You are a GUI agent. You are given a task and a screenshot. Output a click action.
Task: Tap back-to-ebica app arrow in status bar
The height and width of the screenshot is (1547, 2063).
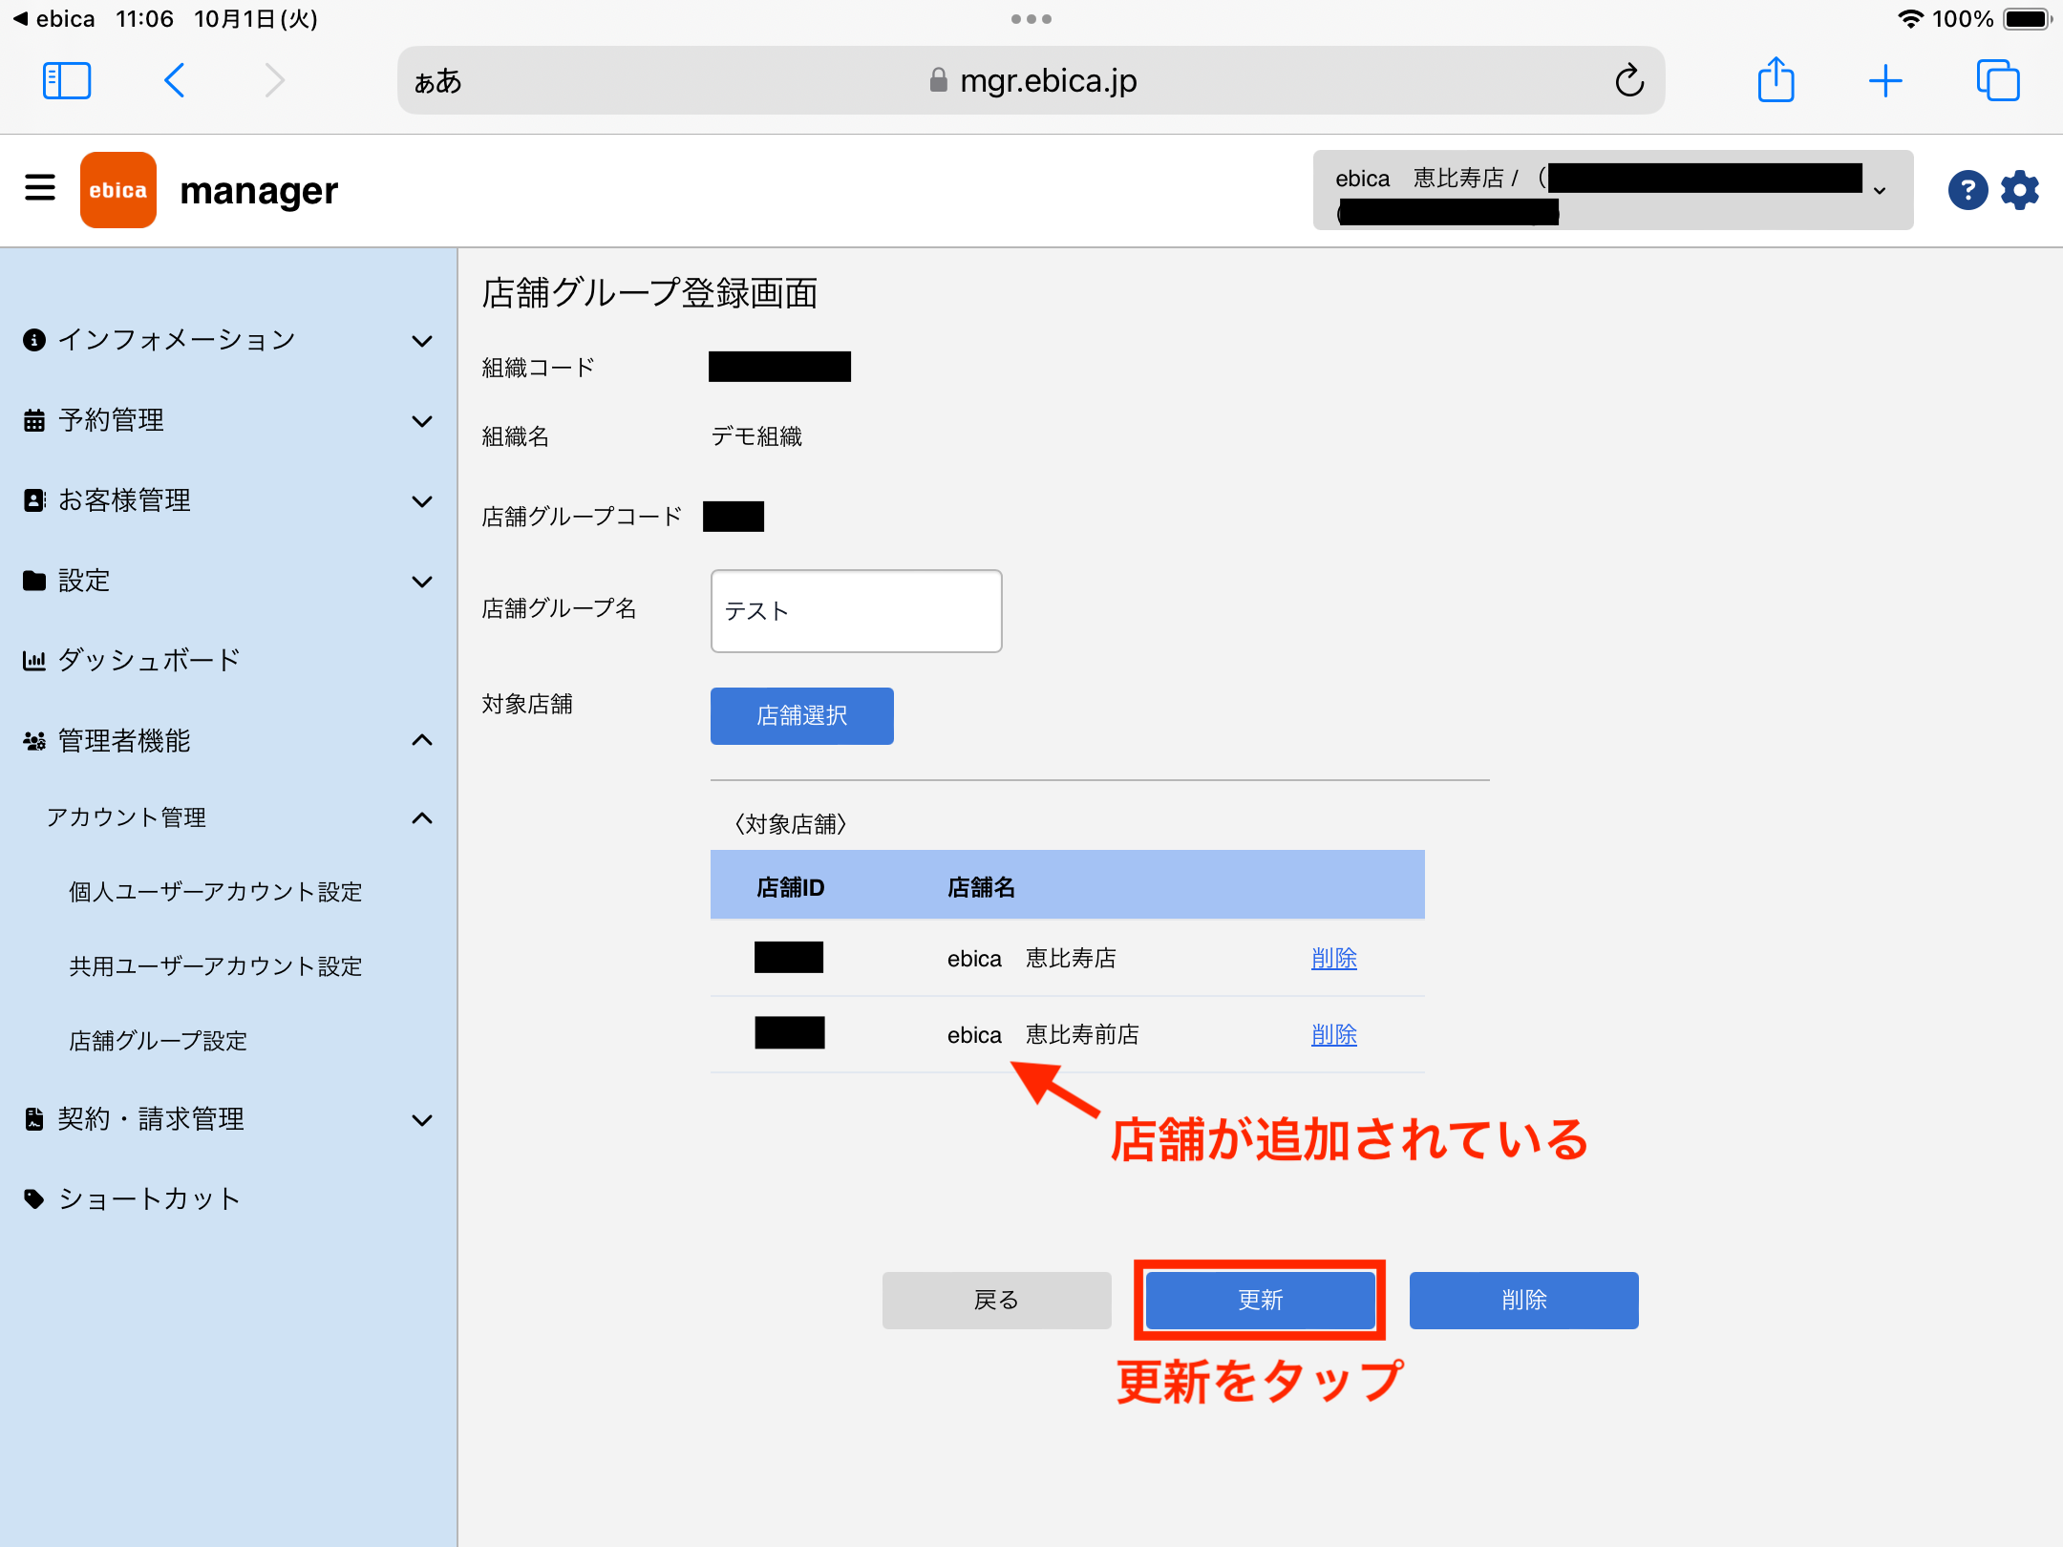[x=53, y=19]
